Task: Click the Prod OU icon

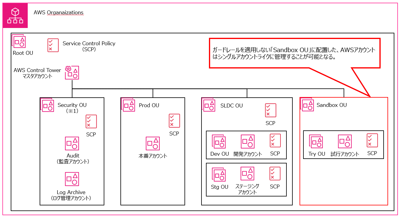Action: 128,105
